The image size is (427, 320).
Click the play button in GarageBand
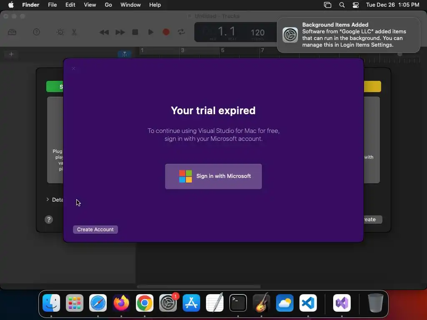[151, 32]
